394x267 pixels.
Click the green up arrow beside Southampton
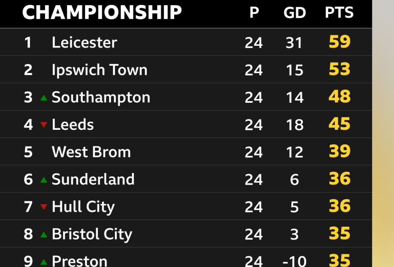click(x=44, y=98)
